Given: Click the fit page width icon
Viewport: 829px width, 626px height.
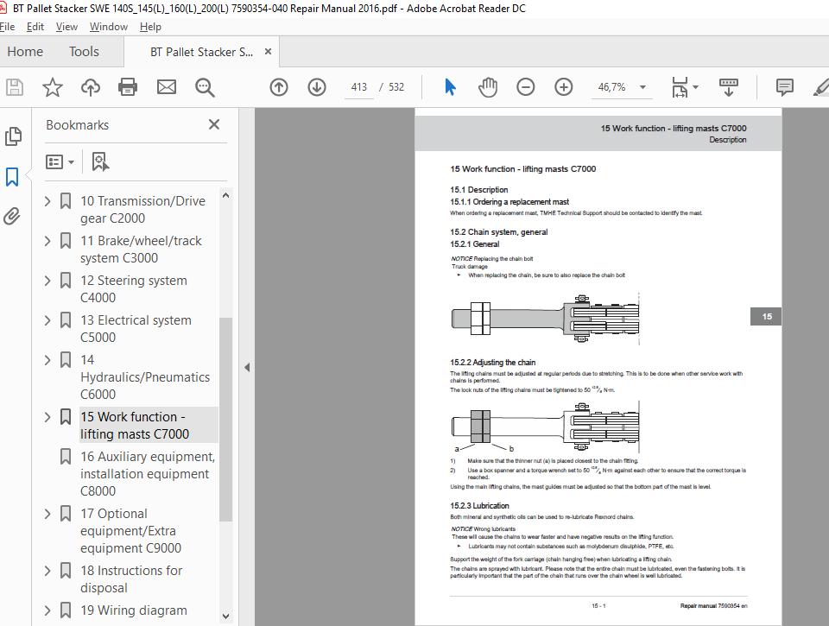Looking at the screenshot, I should 680,87.
